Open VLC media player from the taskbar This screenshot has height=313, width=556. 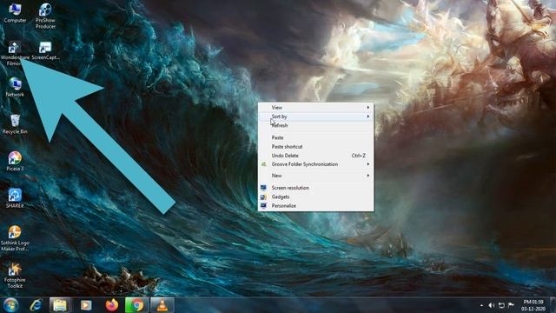pyautogui.click(x=162, y=305)
